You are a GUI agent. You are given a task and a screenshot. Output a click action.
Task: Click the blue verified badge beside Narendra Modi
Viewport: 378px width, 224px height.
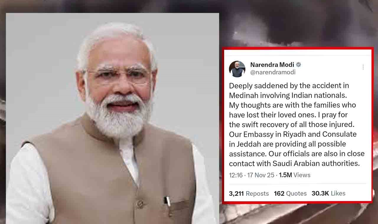299,65
